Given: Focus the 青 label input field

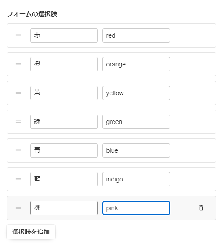Looking at the screenshot, I should (64, 150).
